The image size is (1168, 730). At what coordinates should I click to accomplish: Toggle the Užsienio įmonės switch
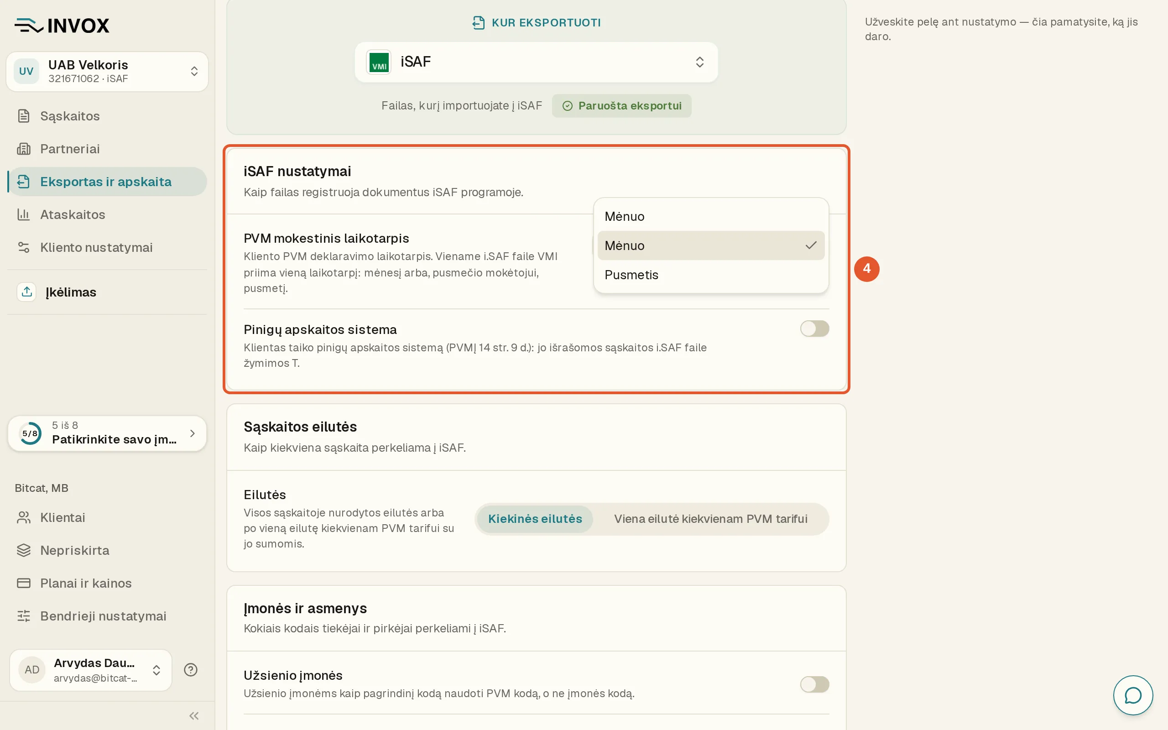[815, 684]
